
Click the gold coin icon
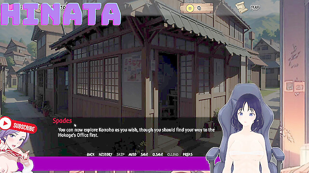coord(190,8)
